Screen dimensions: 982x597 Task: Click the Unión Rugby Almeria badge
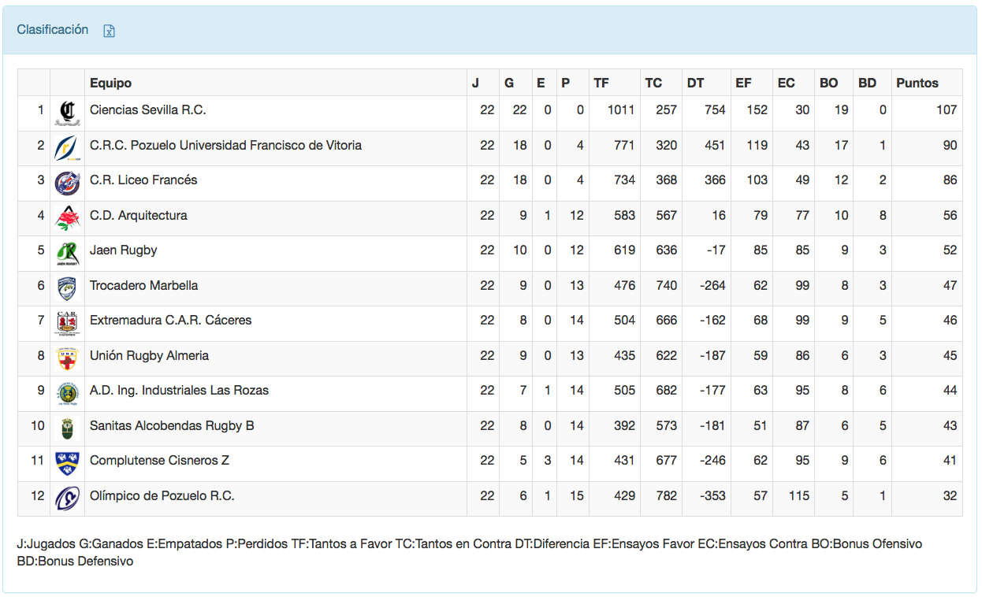(x=67, y=358)
